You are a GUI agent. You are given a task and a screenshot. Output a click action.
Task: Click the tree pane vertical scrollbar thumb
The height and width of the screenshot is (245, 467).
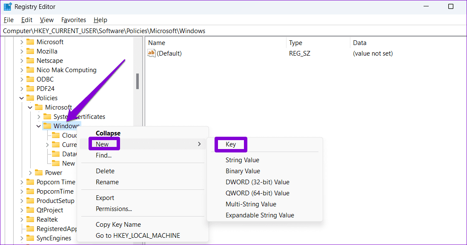point(138,82)
